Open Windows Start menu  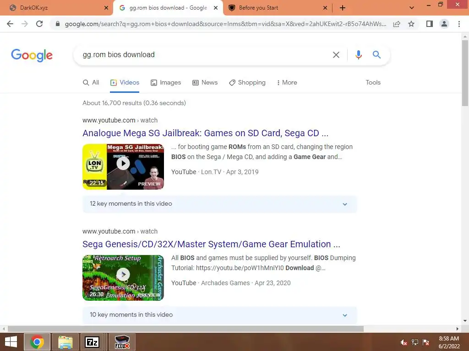[x=11, y=342]
